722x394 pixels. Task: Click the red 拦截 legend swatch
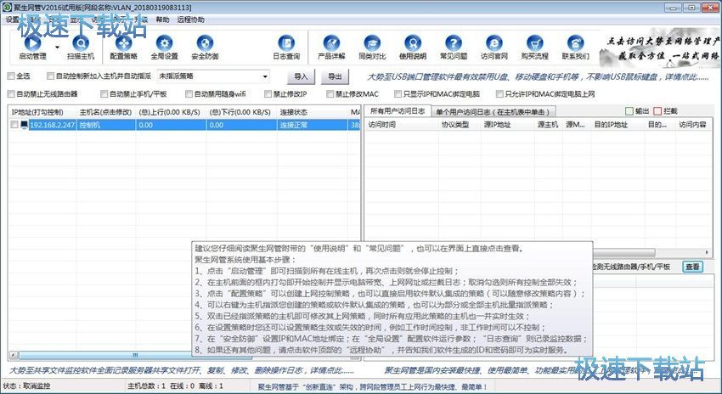pyautogui.click(x=657, y=111)
